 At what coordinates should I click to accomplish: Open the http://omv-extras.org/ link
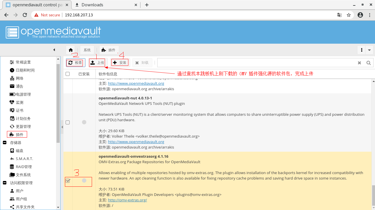127,200
